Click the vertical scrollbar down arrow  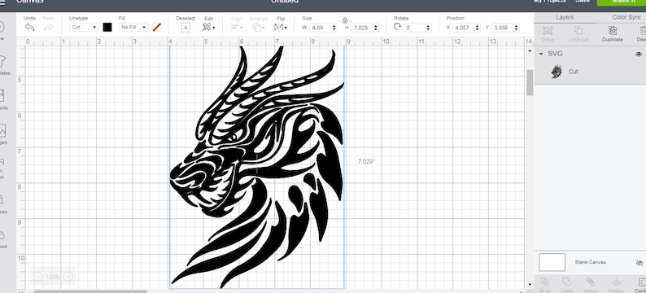[x=530, y=284]
